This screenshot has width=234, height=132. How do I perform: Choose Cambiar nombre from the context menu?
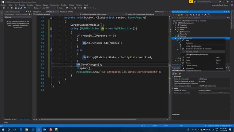point(203,66)
